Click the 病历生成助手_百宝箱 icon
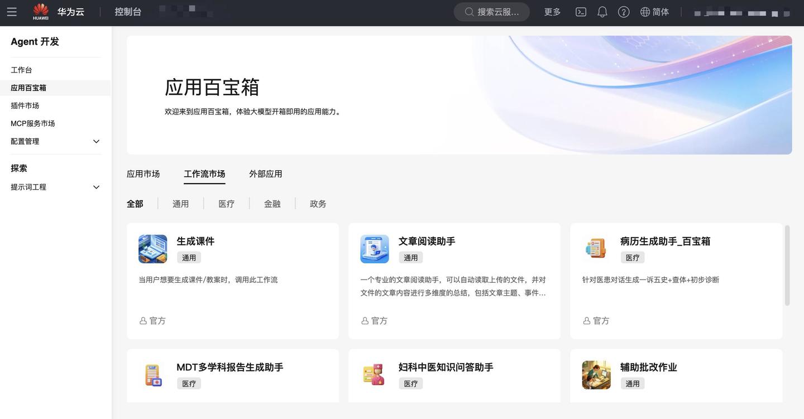 [x=596, y=249]
